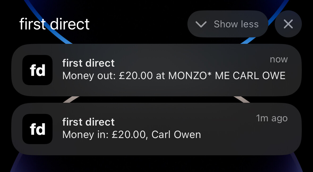The width and height of the screenshot is (313, 172).
Task: Tap the MONZO* ME CARL OWE text
Action: coord(227,76)
